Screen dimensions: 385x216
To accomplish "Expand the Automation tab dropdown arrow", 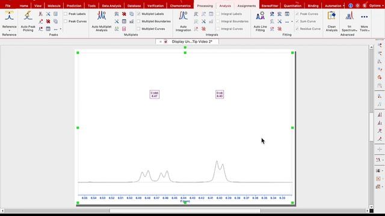I will [x=343, y=5].
